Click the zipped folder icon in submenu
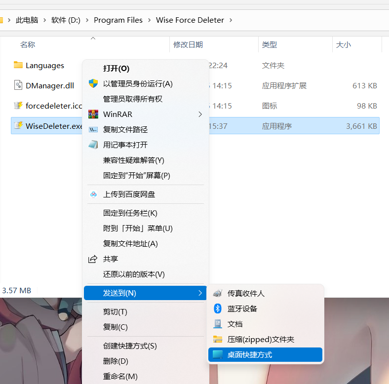Screen dimensions: 389x384 pyautogui.click(x=217, y=339)
